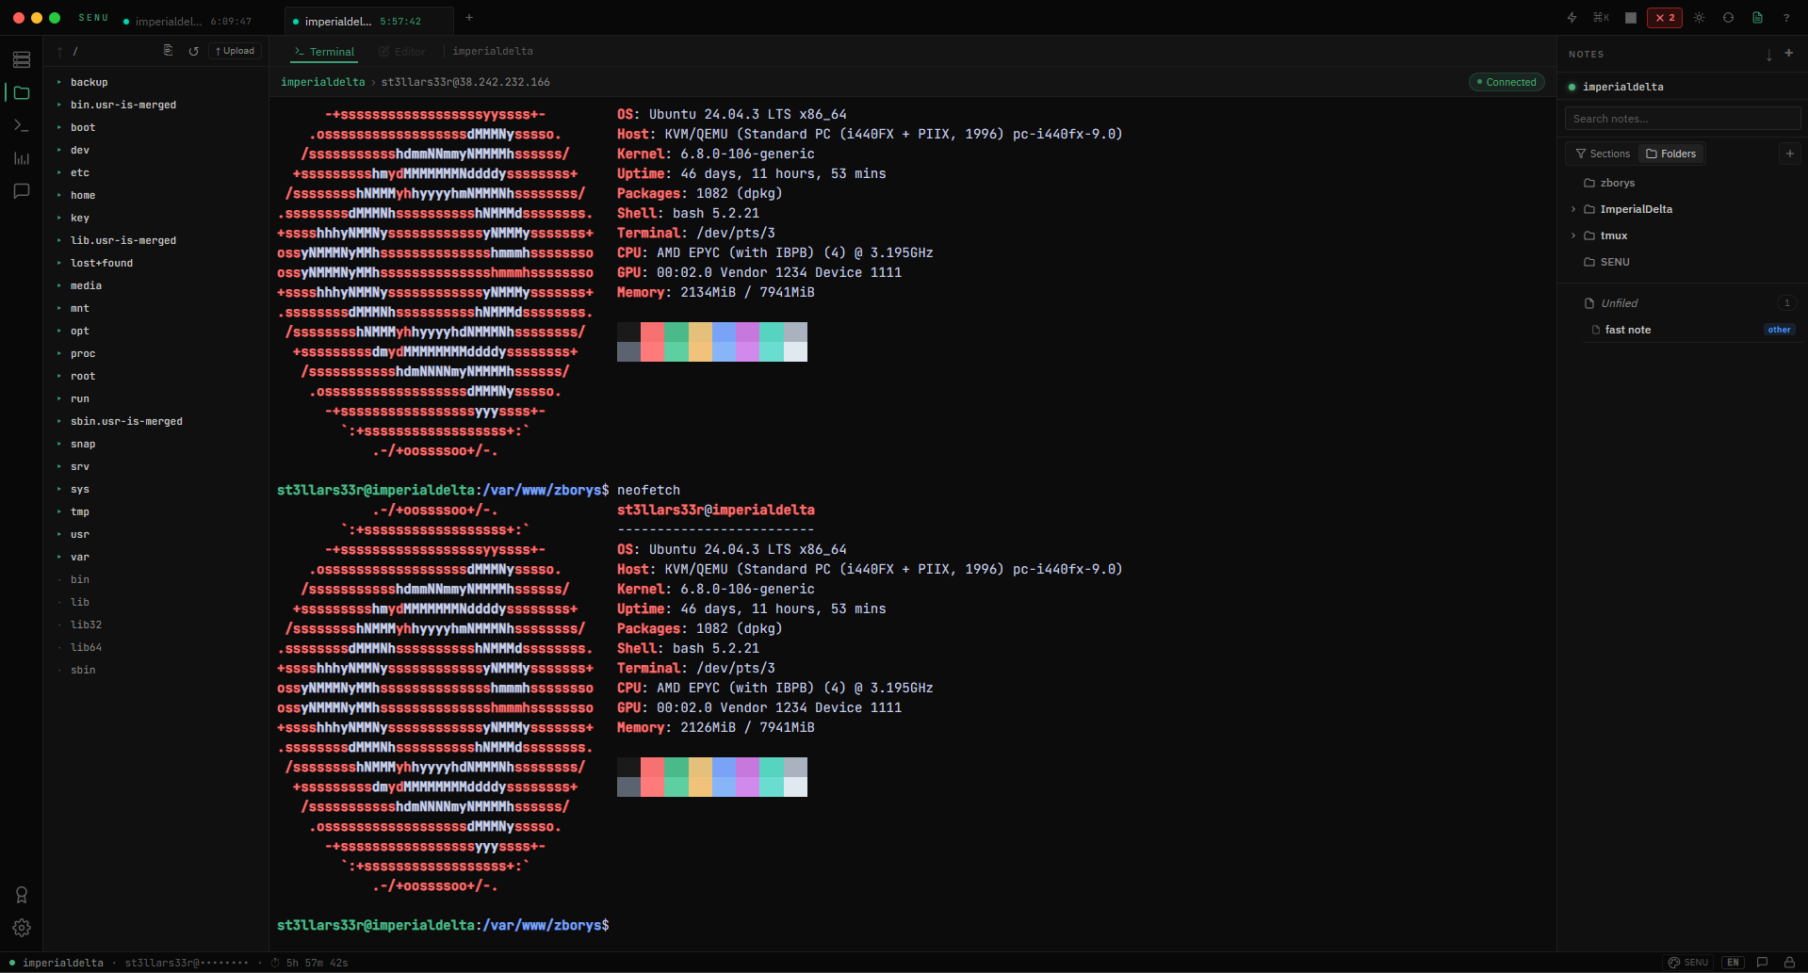Viewport: 1808px width, 973px height.
Task: Expand the tmux notes folder chevron
Action: (x=1573, y=235)
